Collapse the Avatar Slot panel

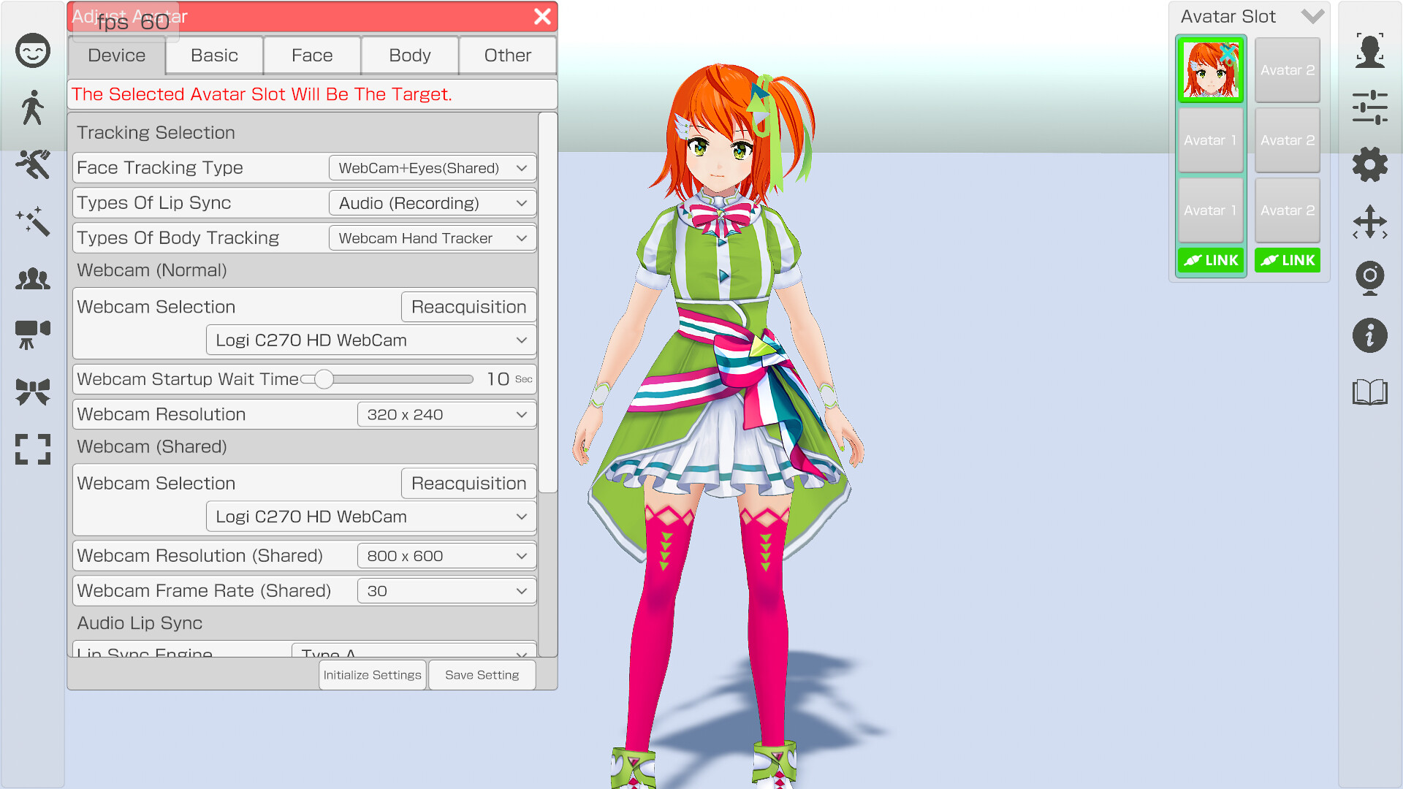point(1313,15)
